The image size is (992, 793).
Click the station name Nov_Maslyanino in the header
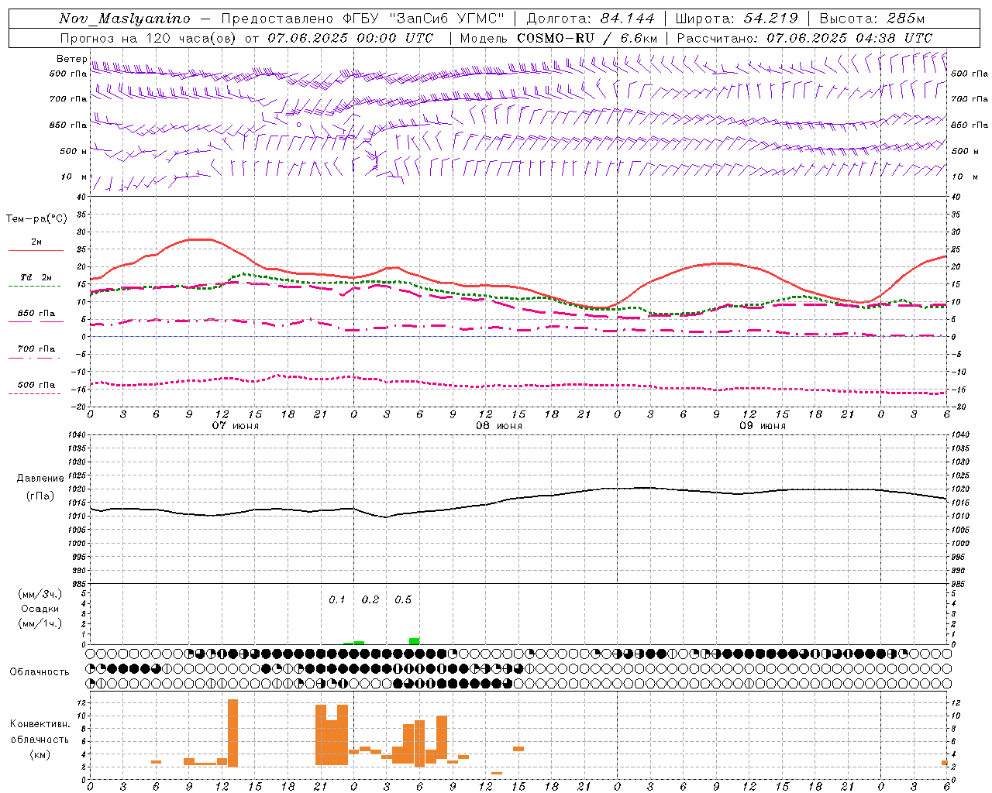point(125,19)
